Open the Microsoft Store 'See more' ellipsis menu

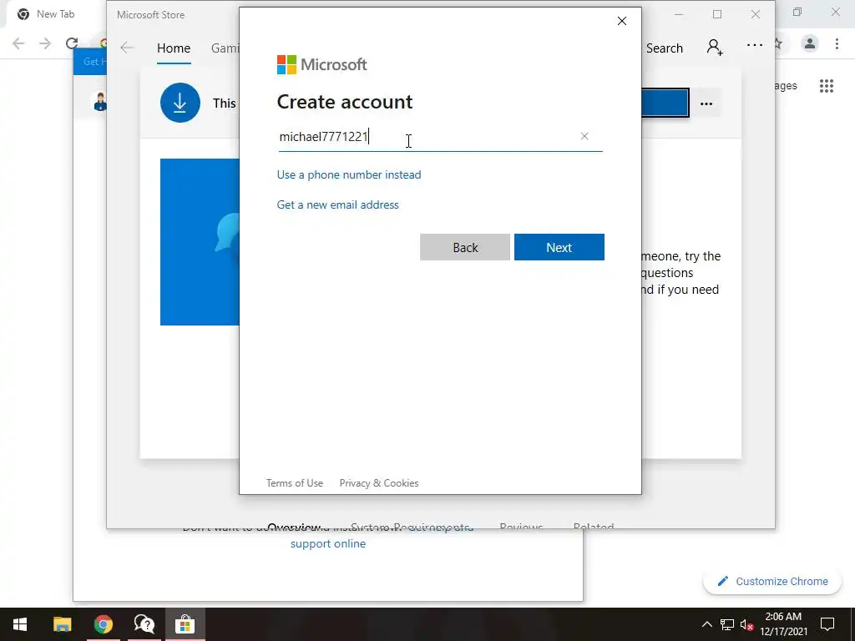point(754,45)
